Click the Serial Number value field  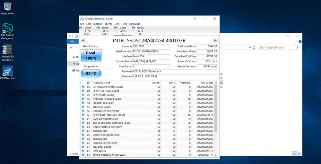pyautogui.click(x=151, y=51)
